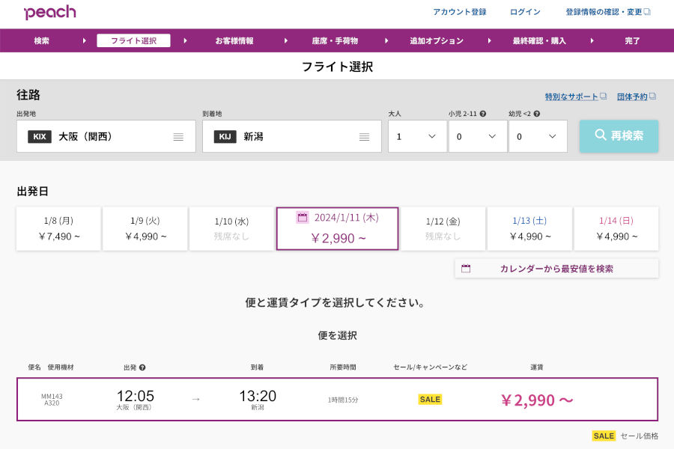Open departure airport list icon for 大阪（関西）
Screen dimensions: 674x449
click(x=178, y=137)
